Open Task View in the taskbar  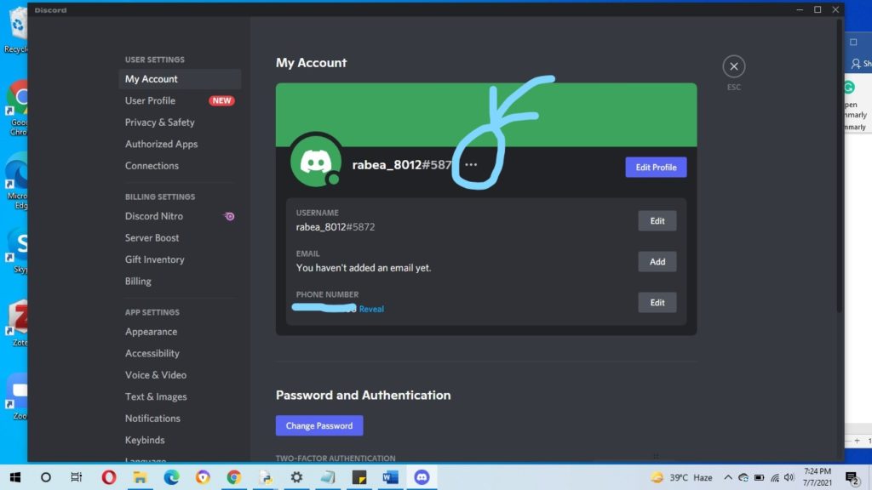click(77, 477)
